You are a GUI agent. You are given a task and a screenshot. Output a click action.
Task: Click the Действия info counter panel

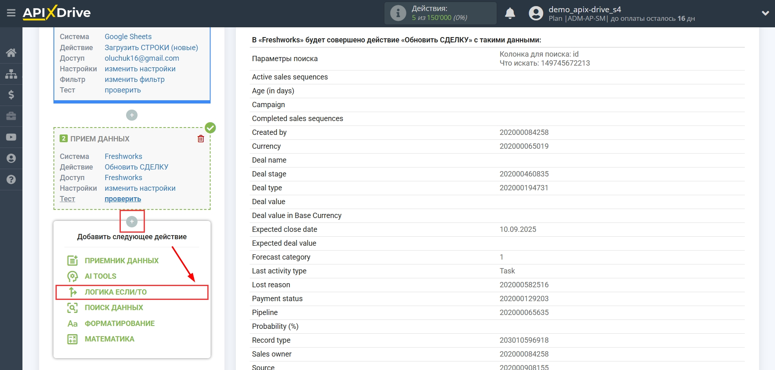(440, 13)
